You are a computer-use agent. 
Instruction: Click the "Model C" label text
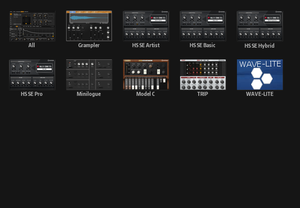145,94
